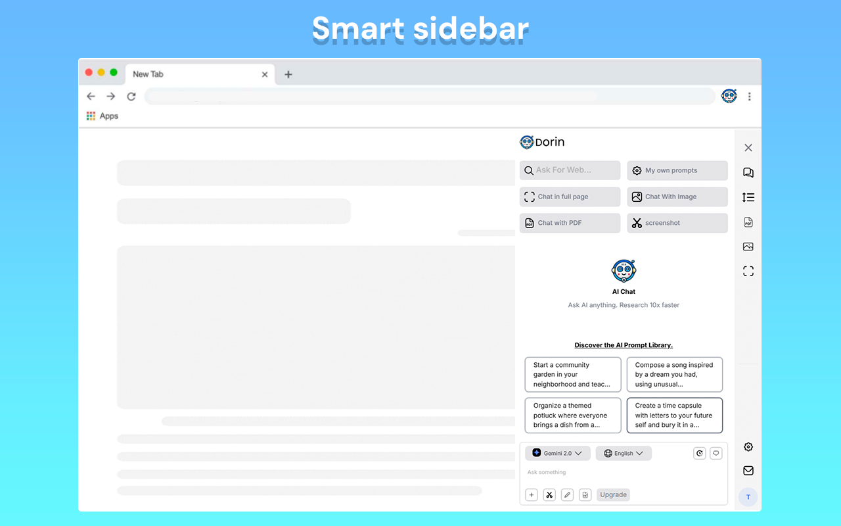Open the T user avatar in sidebar
This screenshot has width=841, height=526.
pyautogui.click(x=748, y=497)
